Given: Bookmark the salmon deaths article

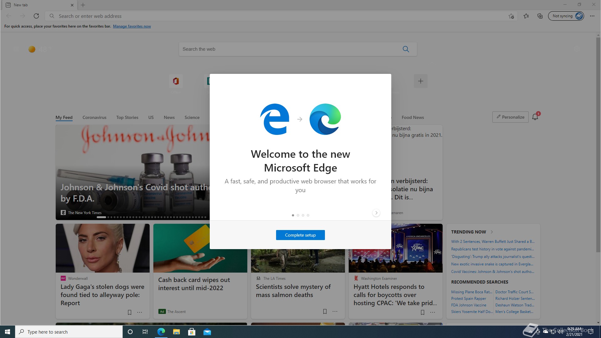Looking at the screenshot, I should pos(325,311).
